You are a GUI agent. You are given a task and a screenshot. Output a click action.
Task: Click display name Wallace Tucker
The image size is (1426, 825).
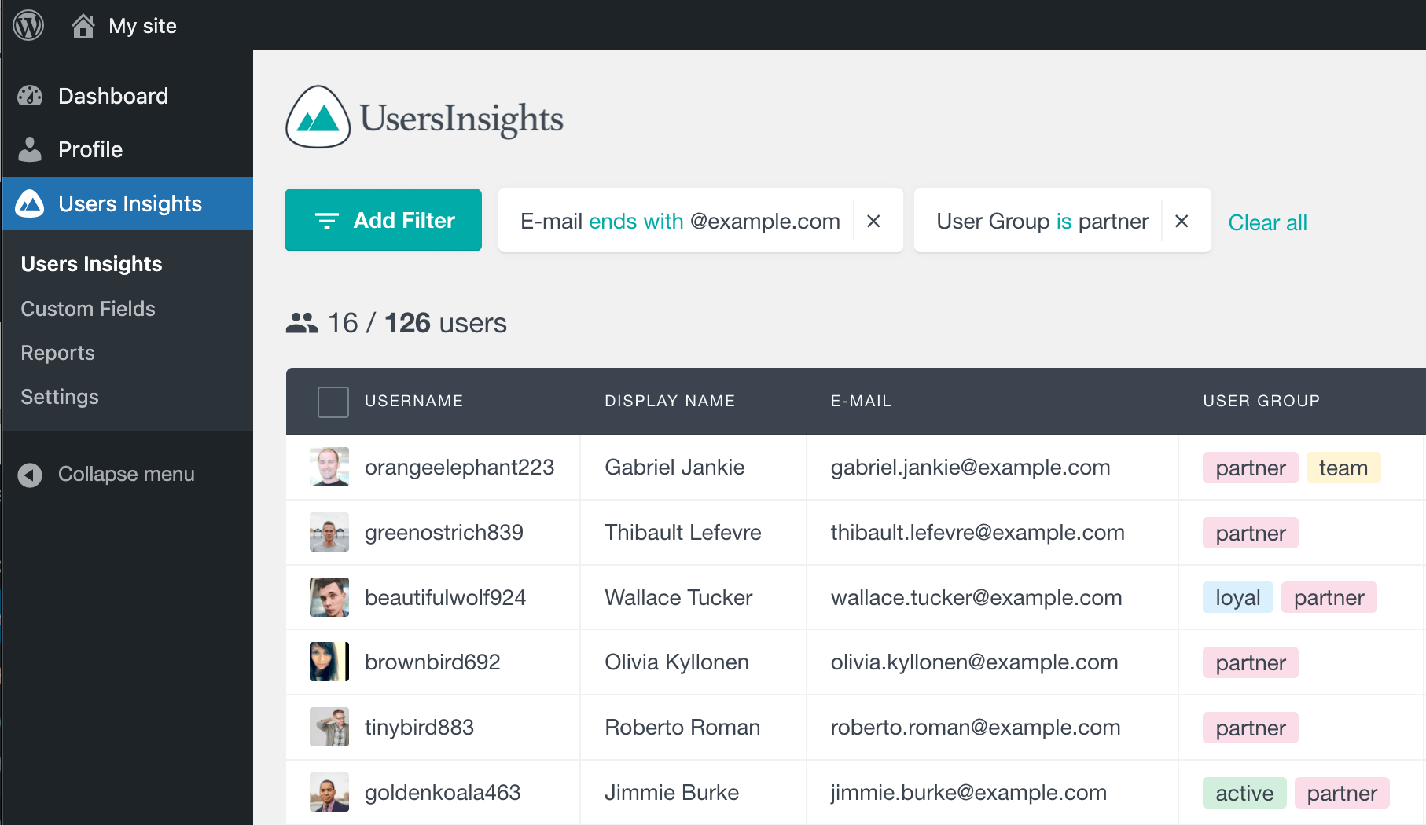pos(678,598)
